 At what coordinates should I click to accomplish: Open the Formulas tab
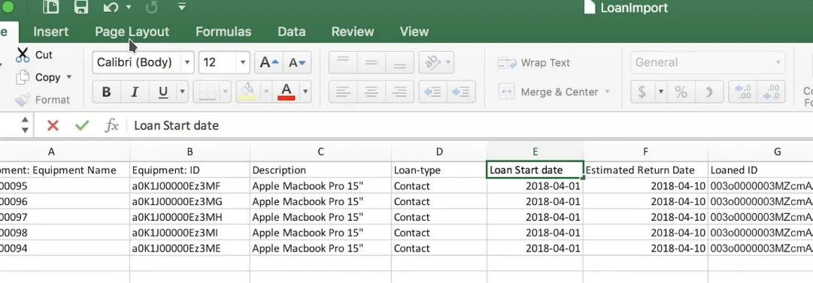pyautogui.click(x=223, y=32)
